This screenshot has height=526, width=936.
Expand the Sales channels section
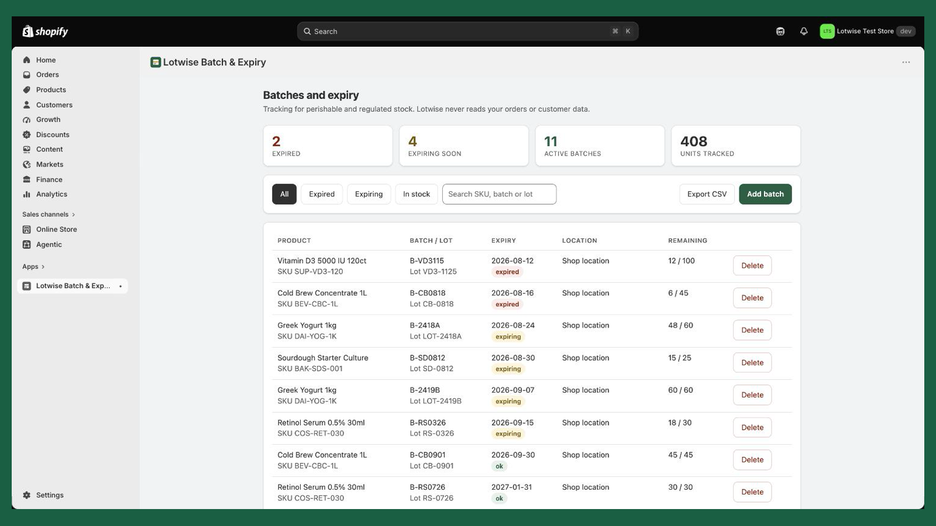(x=49, y=214)
